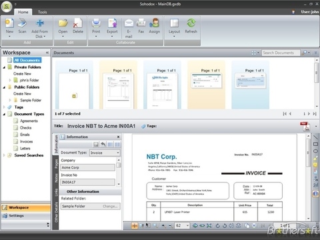This screenshot has height=240, width=320.
Task: Click the Delete document icon
Action: pyautogui.click(x=78, y=23)
